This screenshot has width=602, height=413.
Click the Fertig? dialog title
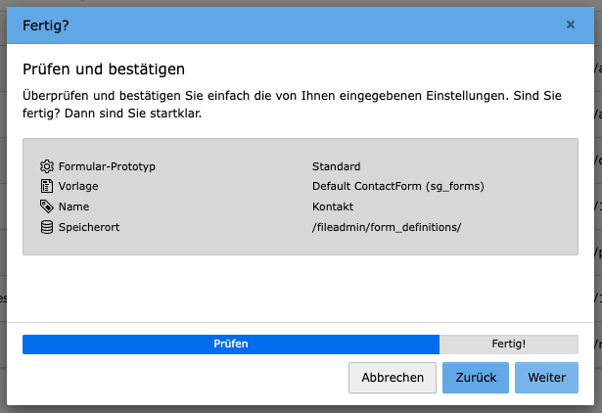[x=46, y=25]
